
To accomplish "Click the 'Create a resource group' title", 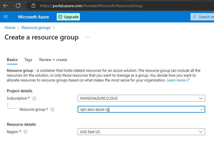I will [41, 37].
